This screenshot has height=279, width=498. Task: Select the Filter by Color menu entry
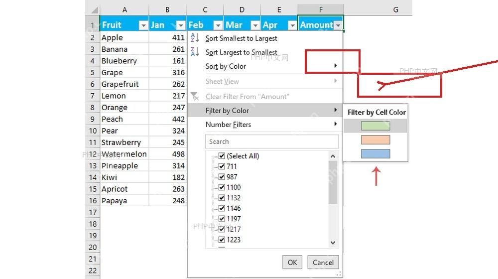pyautogui.click(x=265, y=110)
